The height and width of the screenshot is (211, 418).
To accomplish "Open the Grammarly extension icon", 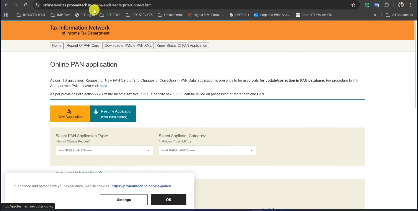I will coord(367,5).
